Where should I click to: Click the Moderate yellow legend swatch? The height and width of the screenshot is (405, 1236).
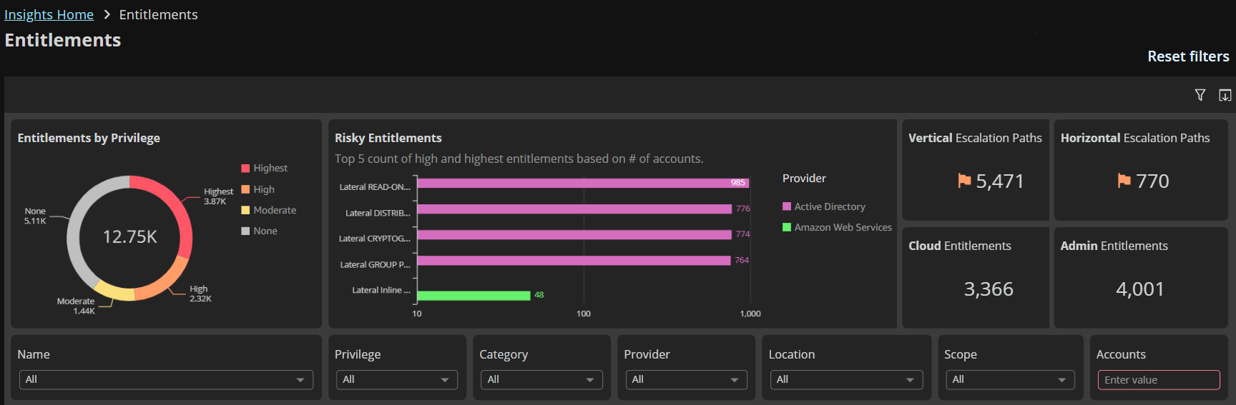pos(245,210)
